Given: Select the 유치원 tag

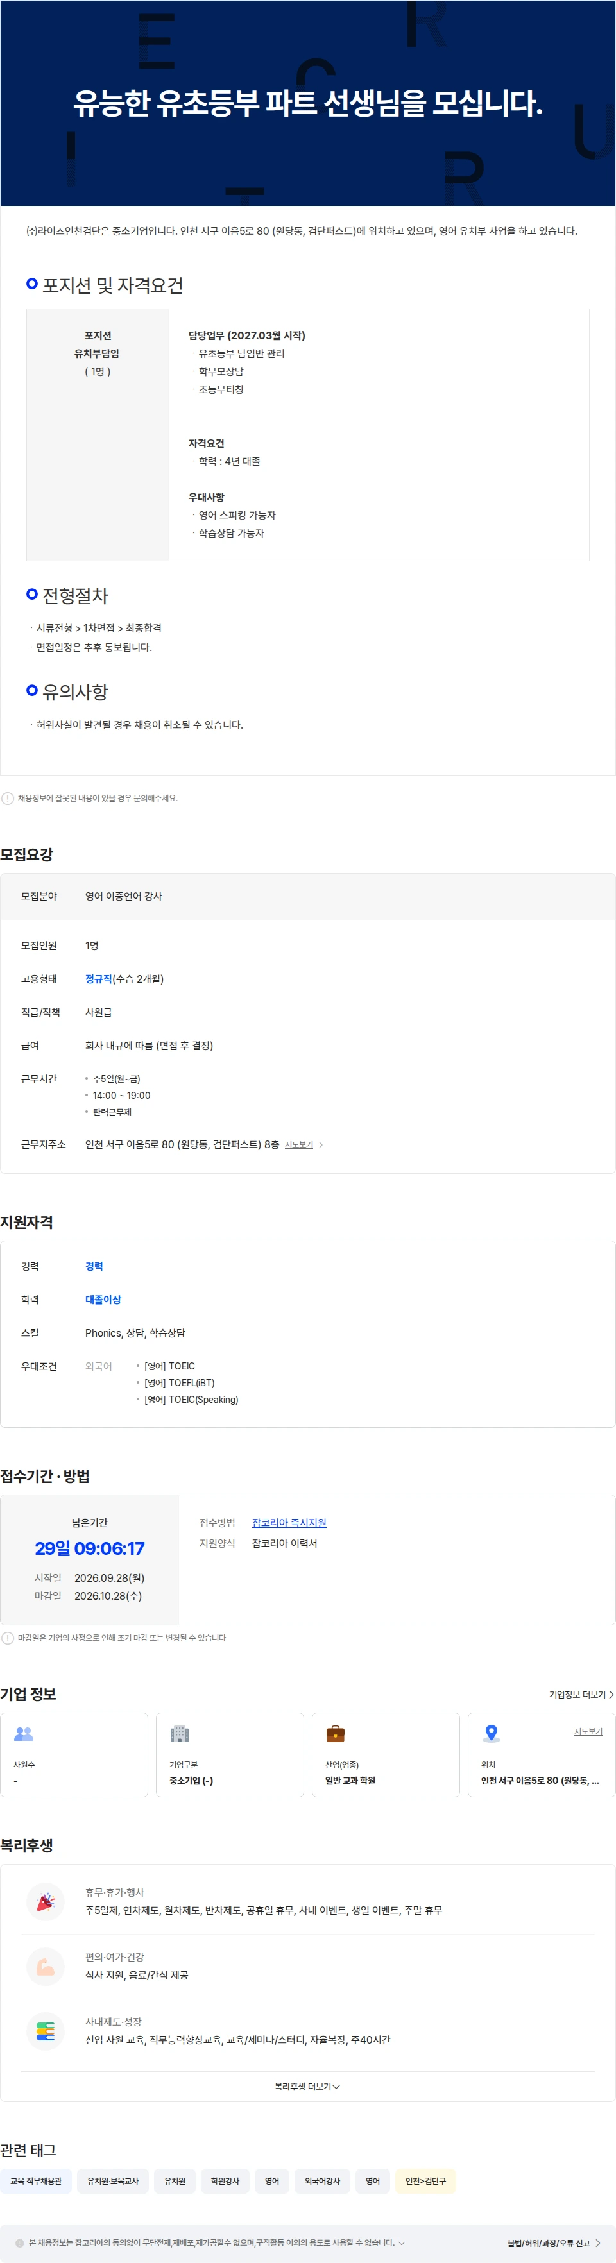Looking at the screenshot, I should (x=175, y=2182).
